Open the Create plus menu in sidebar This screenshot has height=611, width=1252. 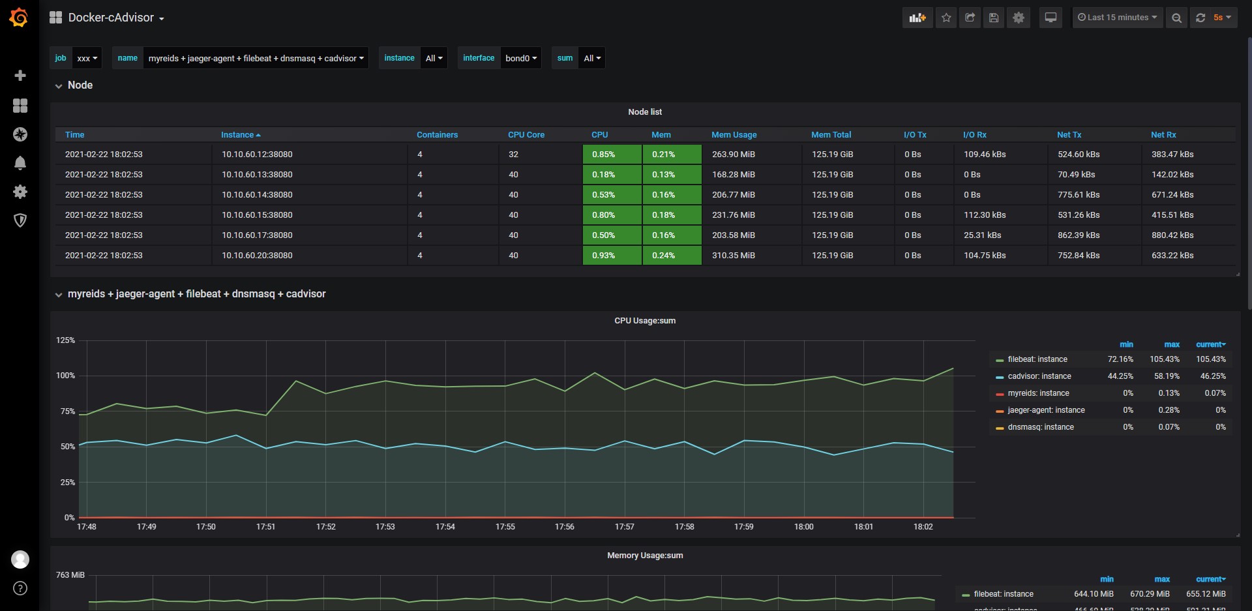(20, 76)
